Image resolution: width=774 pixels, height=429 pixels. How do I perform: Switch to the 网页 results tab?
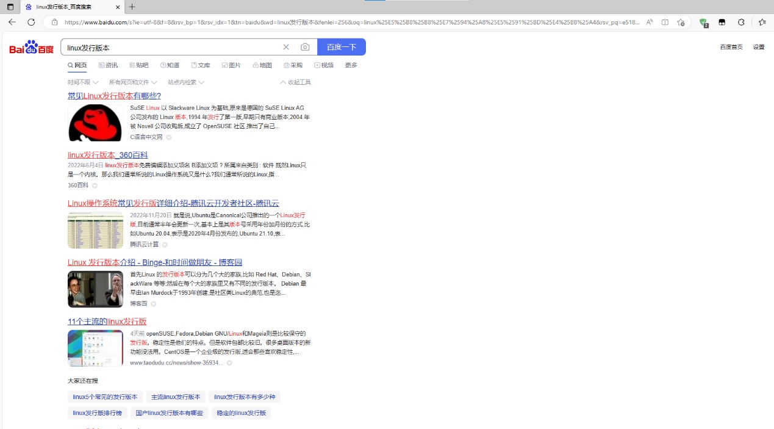77,65
